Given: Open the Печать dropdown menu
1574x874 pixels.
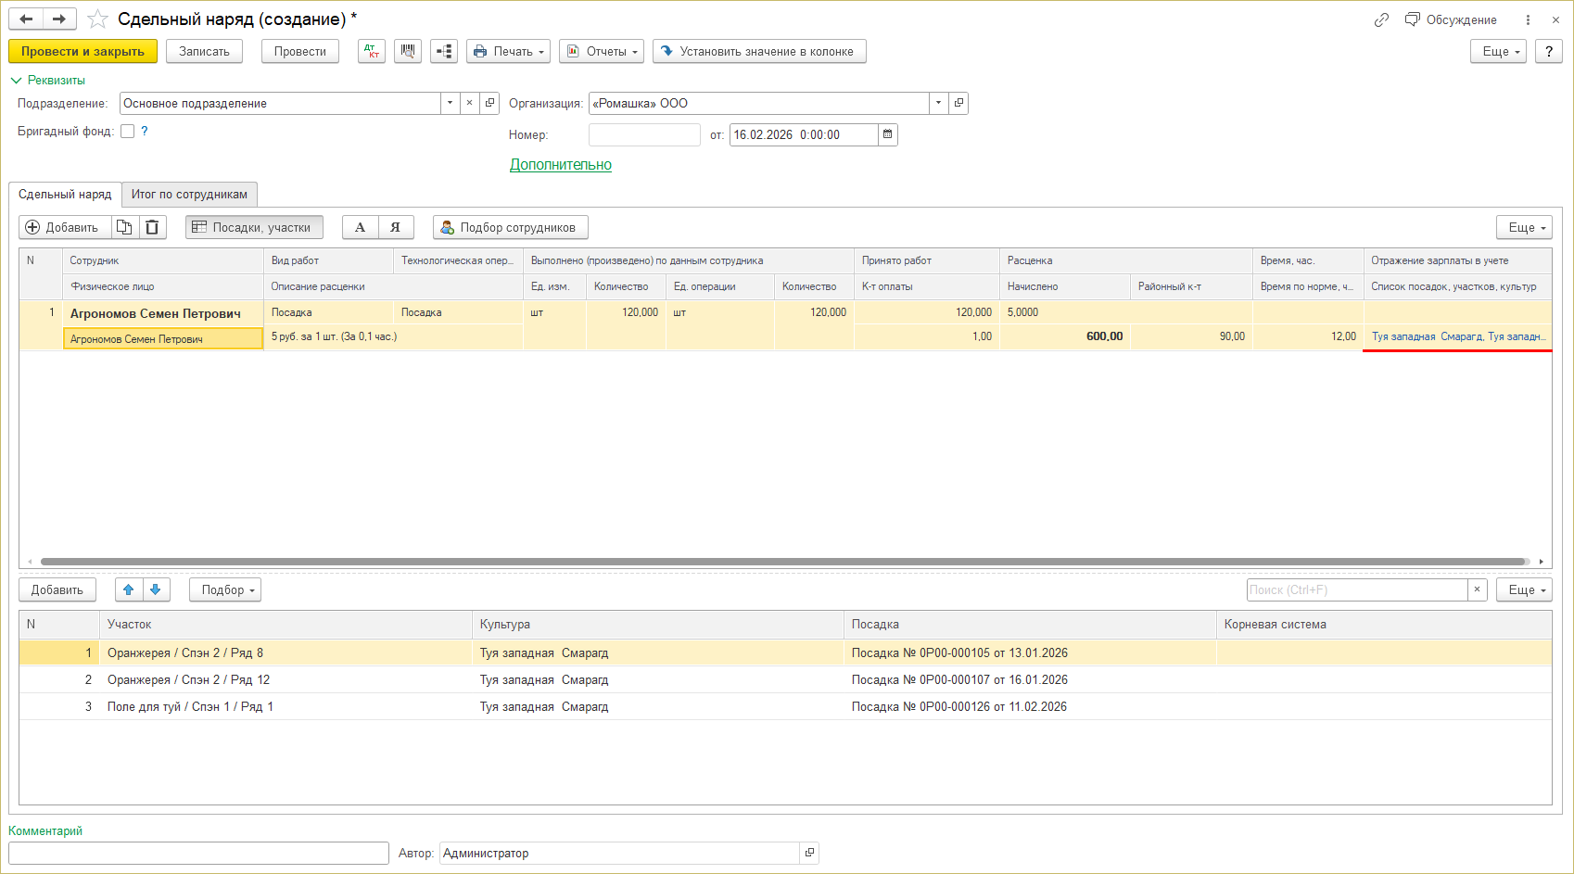Looking at the screenshot, I should 508,51.
